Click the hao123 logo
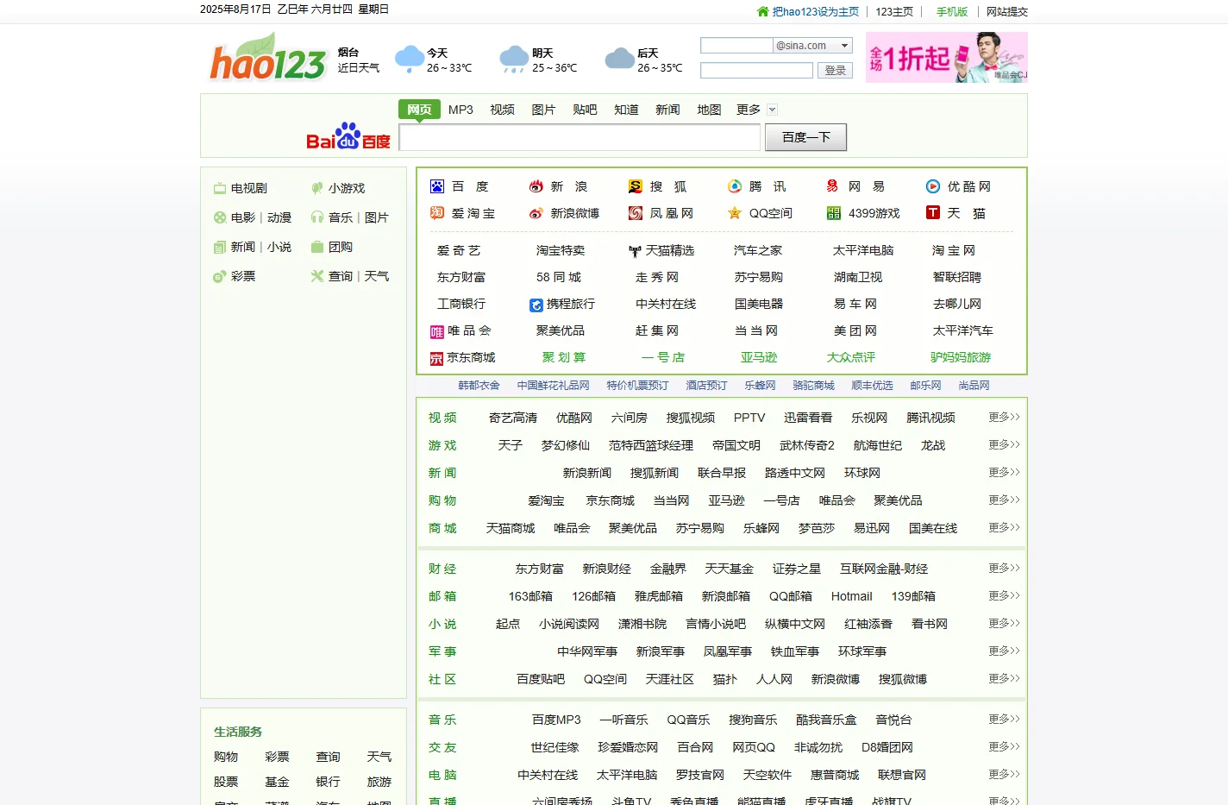The height and width of the screenshot is (805, 1228). (267, 58)
